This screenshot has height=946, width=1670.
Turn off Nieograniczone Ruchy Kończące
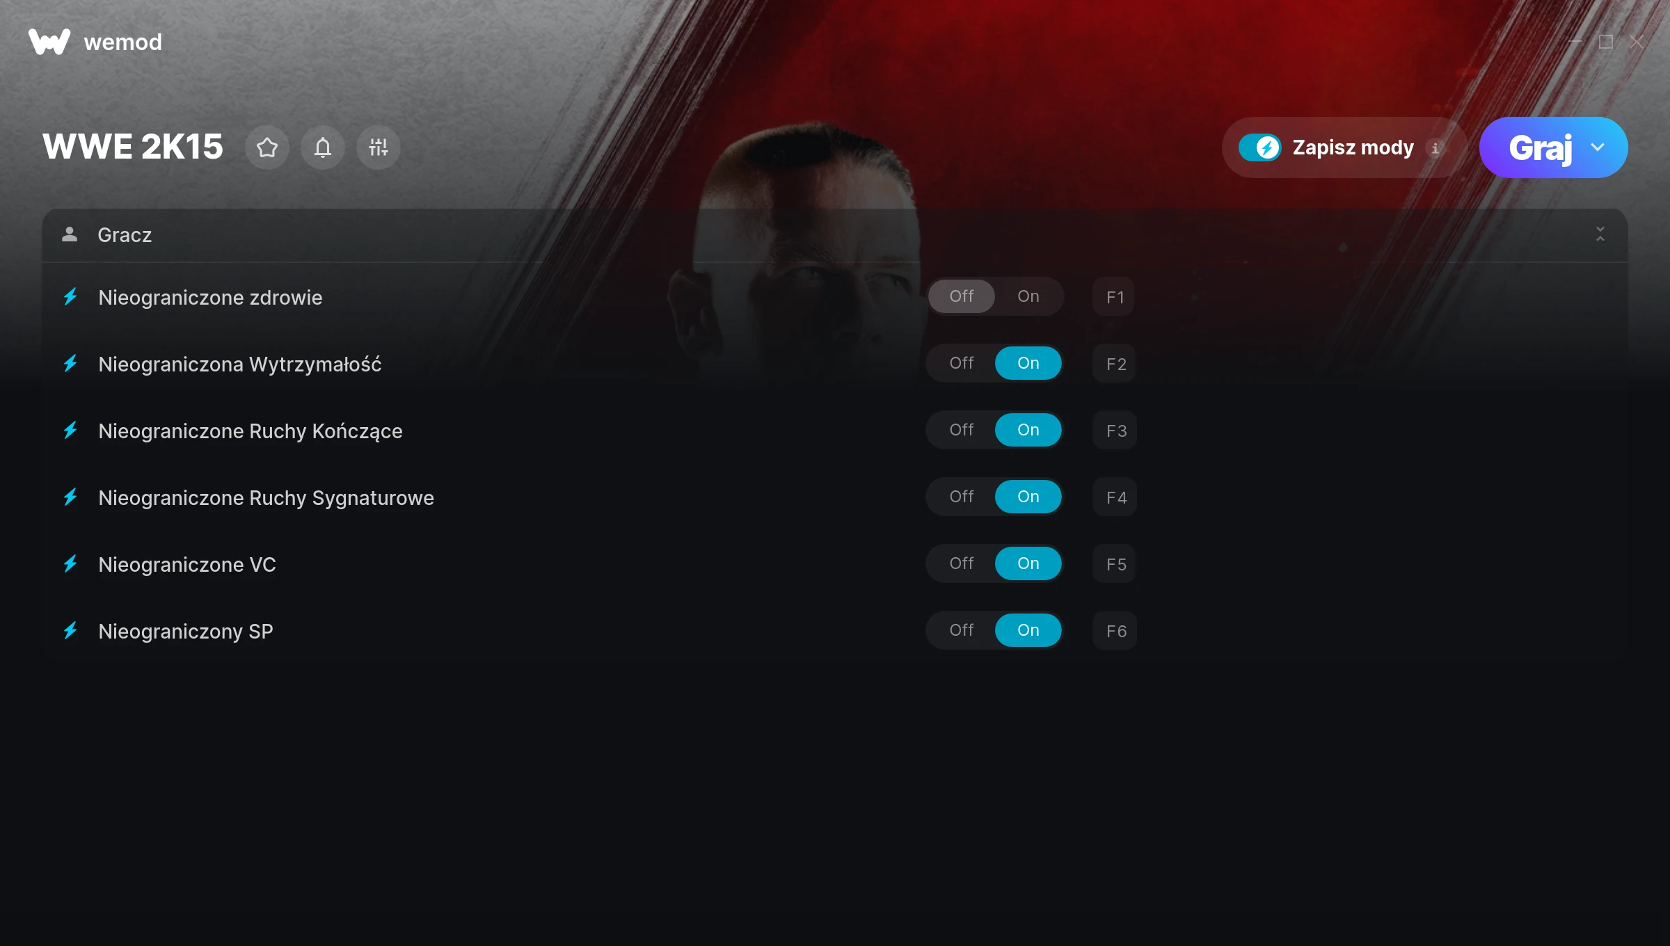click(x=962, y=430)
